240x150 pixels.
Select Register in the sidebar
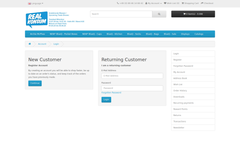tap(193, 60)
